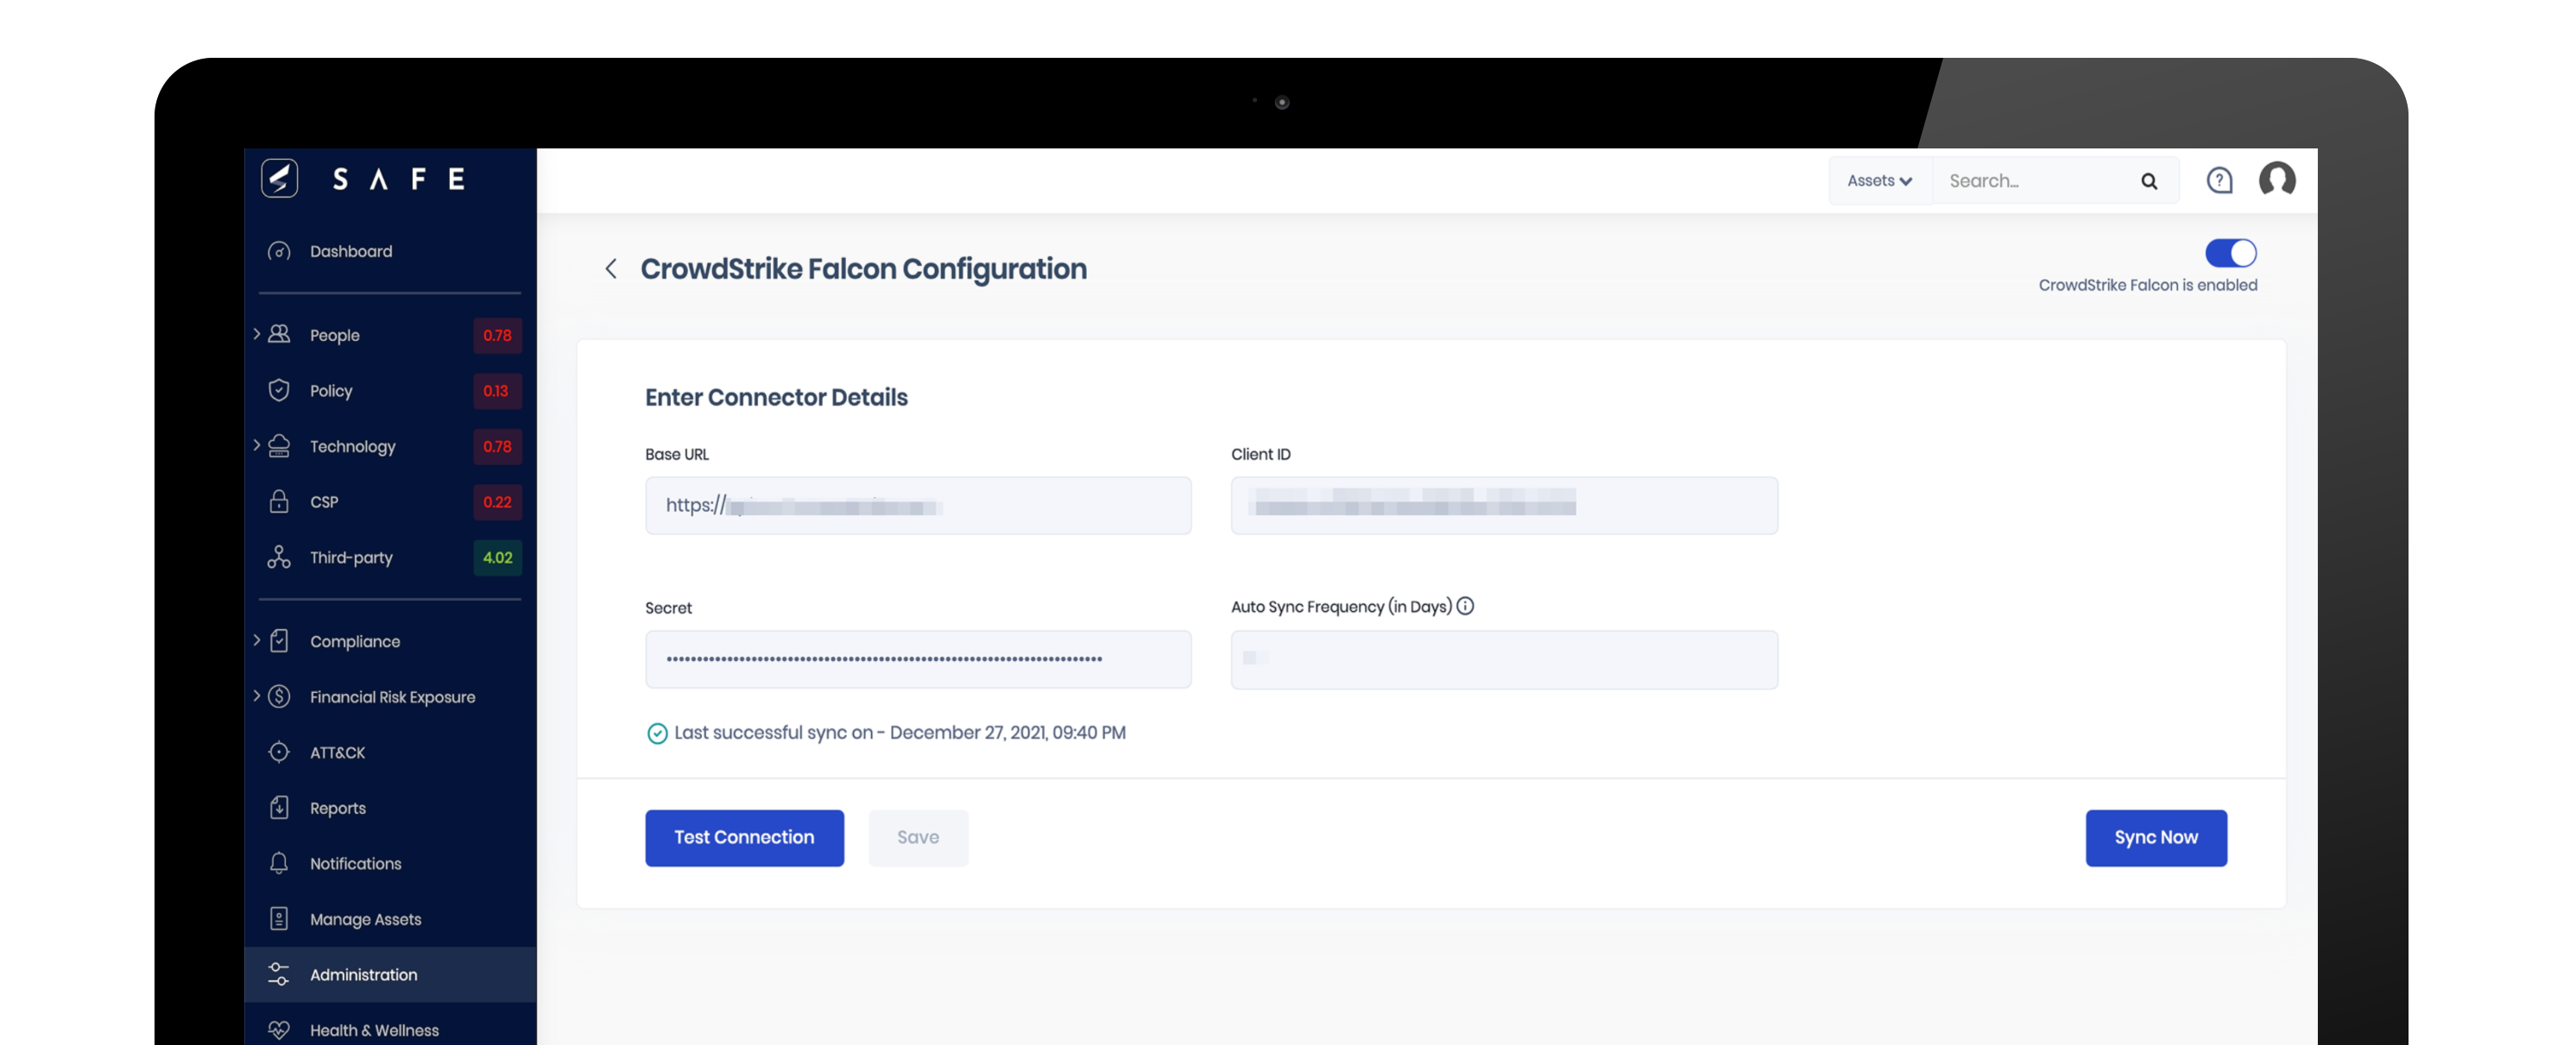This screenshot has height=1045, width=2576.
Task: Open the Dashboard menu item
Action: click(390, 251)
